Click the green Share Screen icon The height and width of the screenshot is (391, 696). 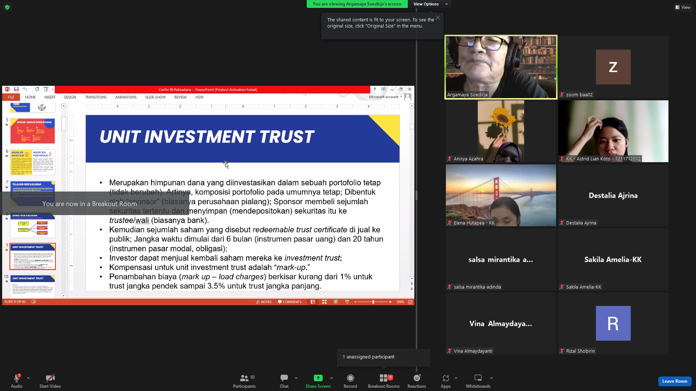click(x=318, y=378)
